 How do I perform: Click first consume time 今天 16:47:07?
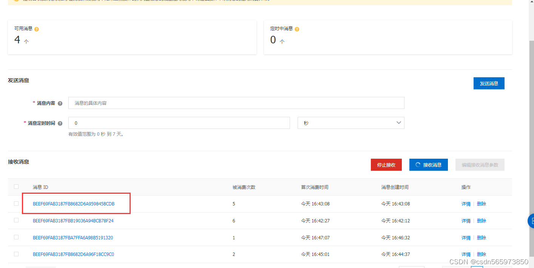click(315, 238)
